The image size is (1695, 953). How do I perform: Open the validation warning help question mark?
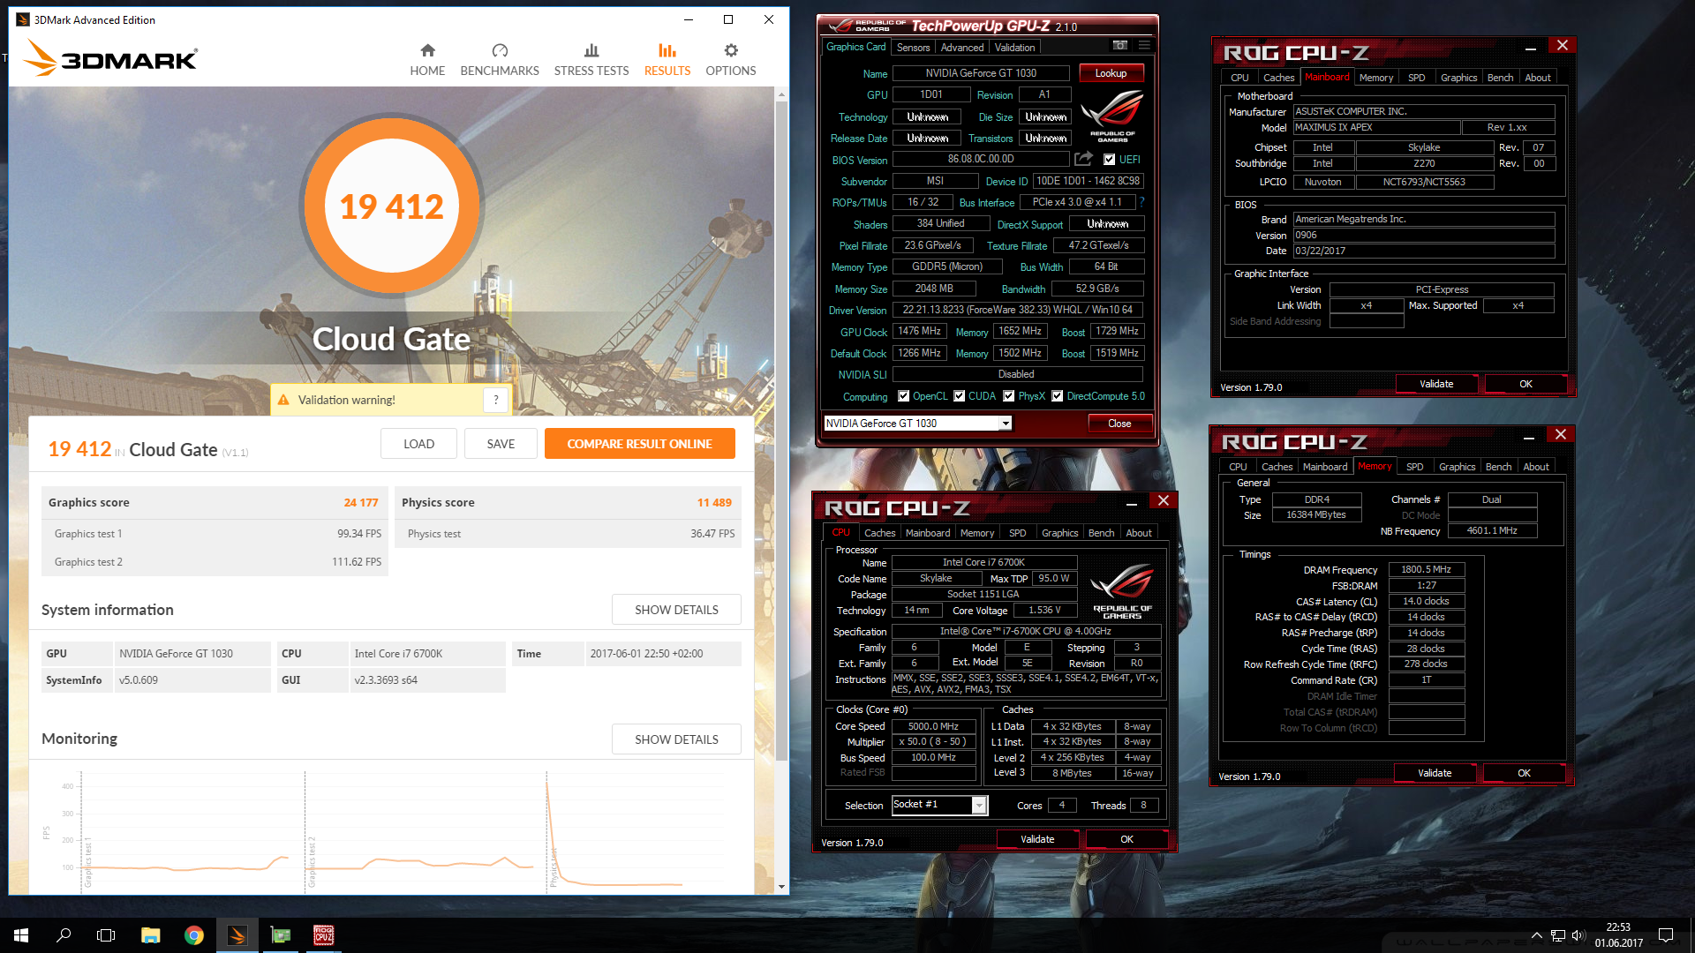496,400
